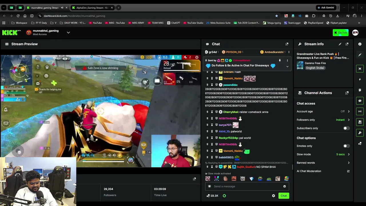Open Followers only settings
This screenshot has width=366, height=206.
coord(323,120)
